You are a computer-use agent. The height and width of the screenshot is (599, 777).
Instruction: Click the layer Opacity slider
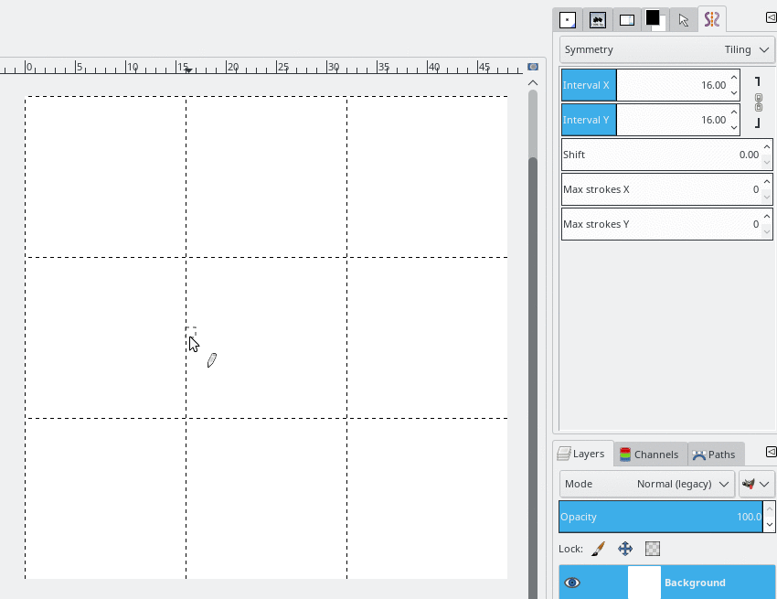coord(661,517)
